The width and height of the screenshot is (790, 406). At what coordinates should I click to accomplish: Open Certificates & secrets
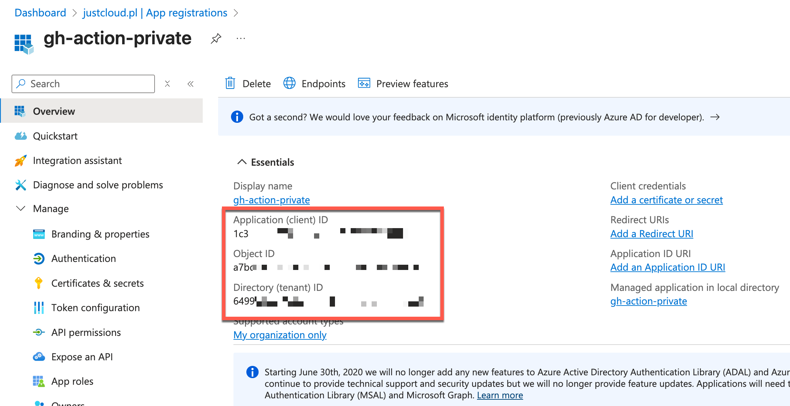pos(97,283)
